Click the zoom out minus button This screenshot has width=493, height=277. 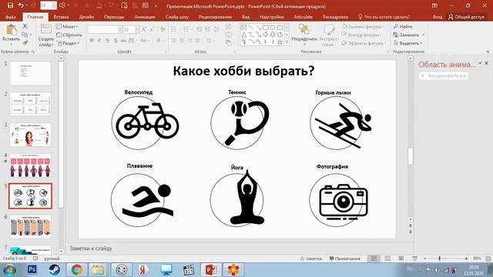(x=424, y=259)
